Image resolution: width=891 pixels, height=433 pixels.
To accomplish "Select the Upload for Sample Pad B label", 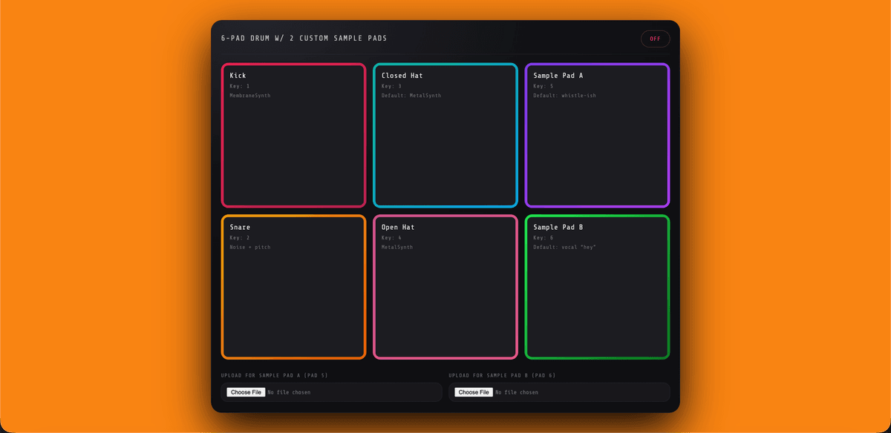I will point(502,376).
